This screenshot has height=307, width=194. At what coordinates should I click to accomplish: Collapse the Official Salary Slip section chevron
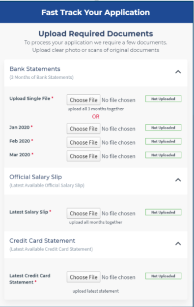[178, 180]
